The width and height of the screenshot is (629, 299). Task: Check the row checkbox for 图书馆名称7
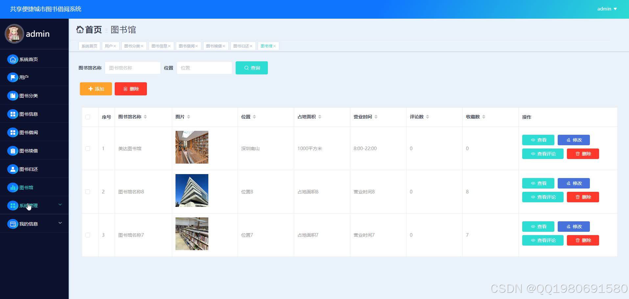pos(88,235)
